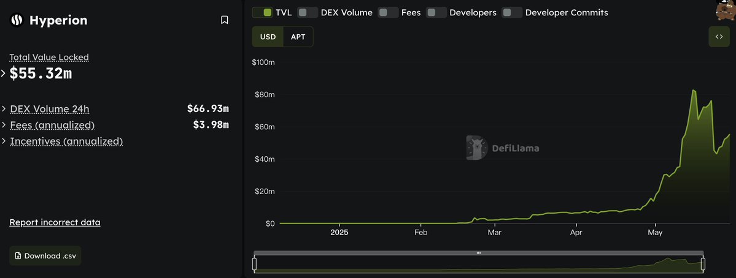Screen dimensions: 736x278
Task: Click the $20m axis label
Action: pyautogui.click(x=265, y=192)
